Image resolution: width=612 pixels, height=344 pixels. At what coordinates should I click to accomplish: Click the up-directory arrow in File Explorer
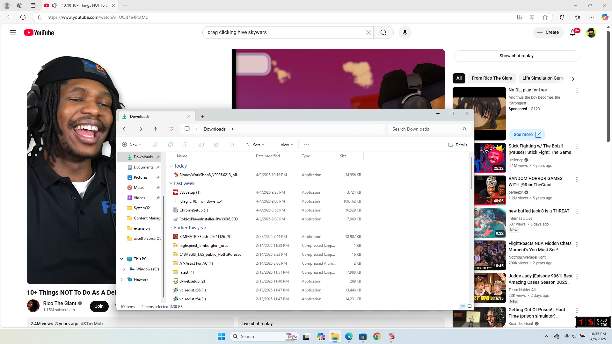156,129
